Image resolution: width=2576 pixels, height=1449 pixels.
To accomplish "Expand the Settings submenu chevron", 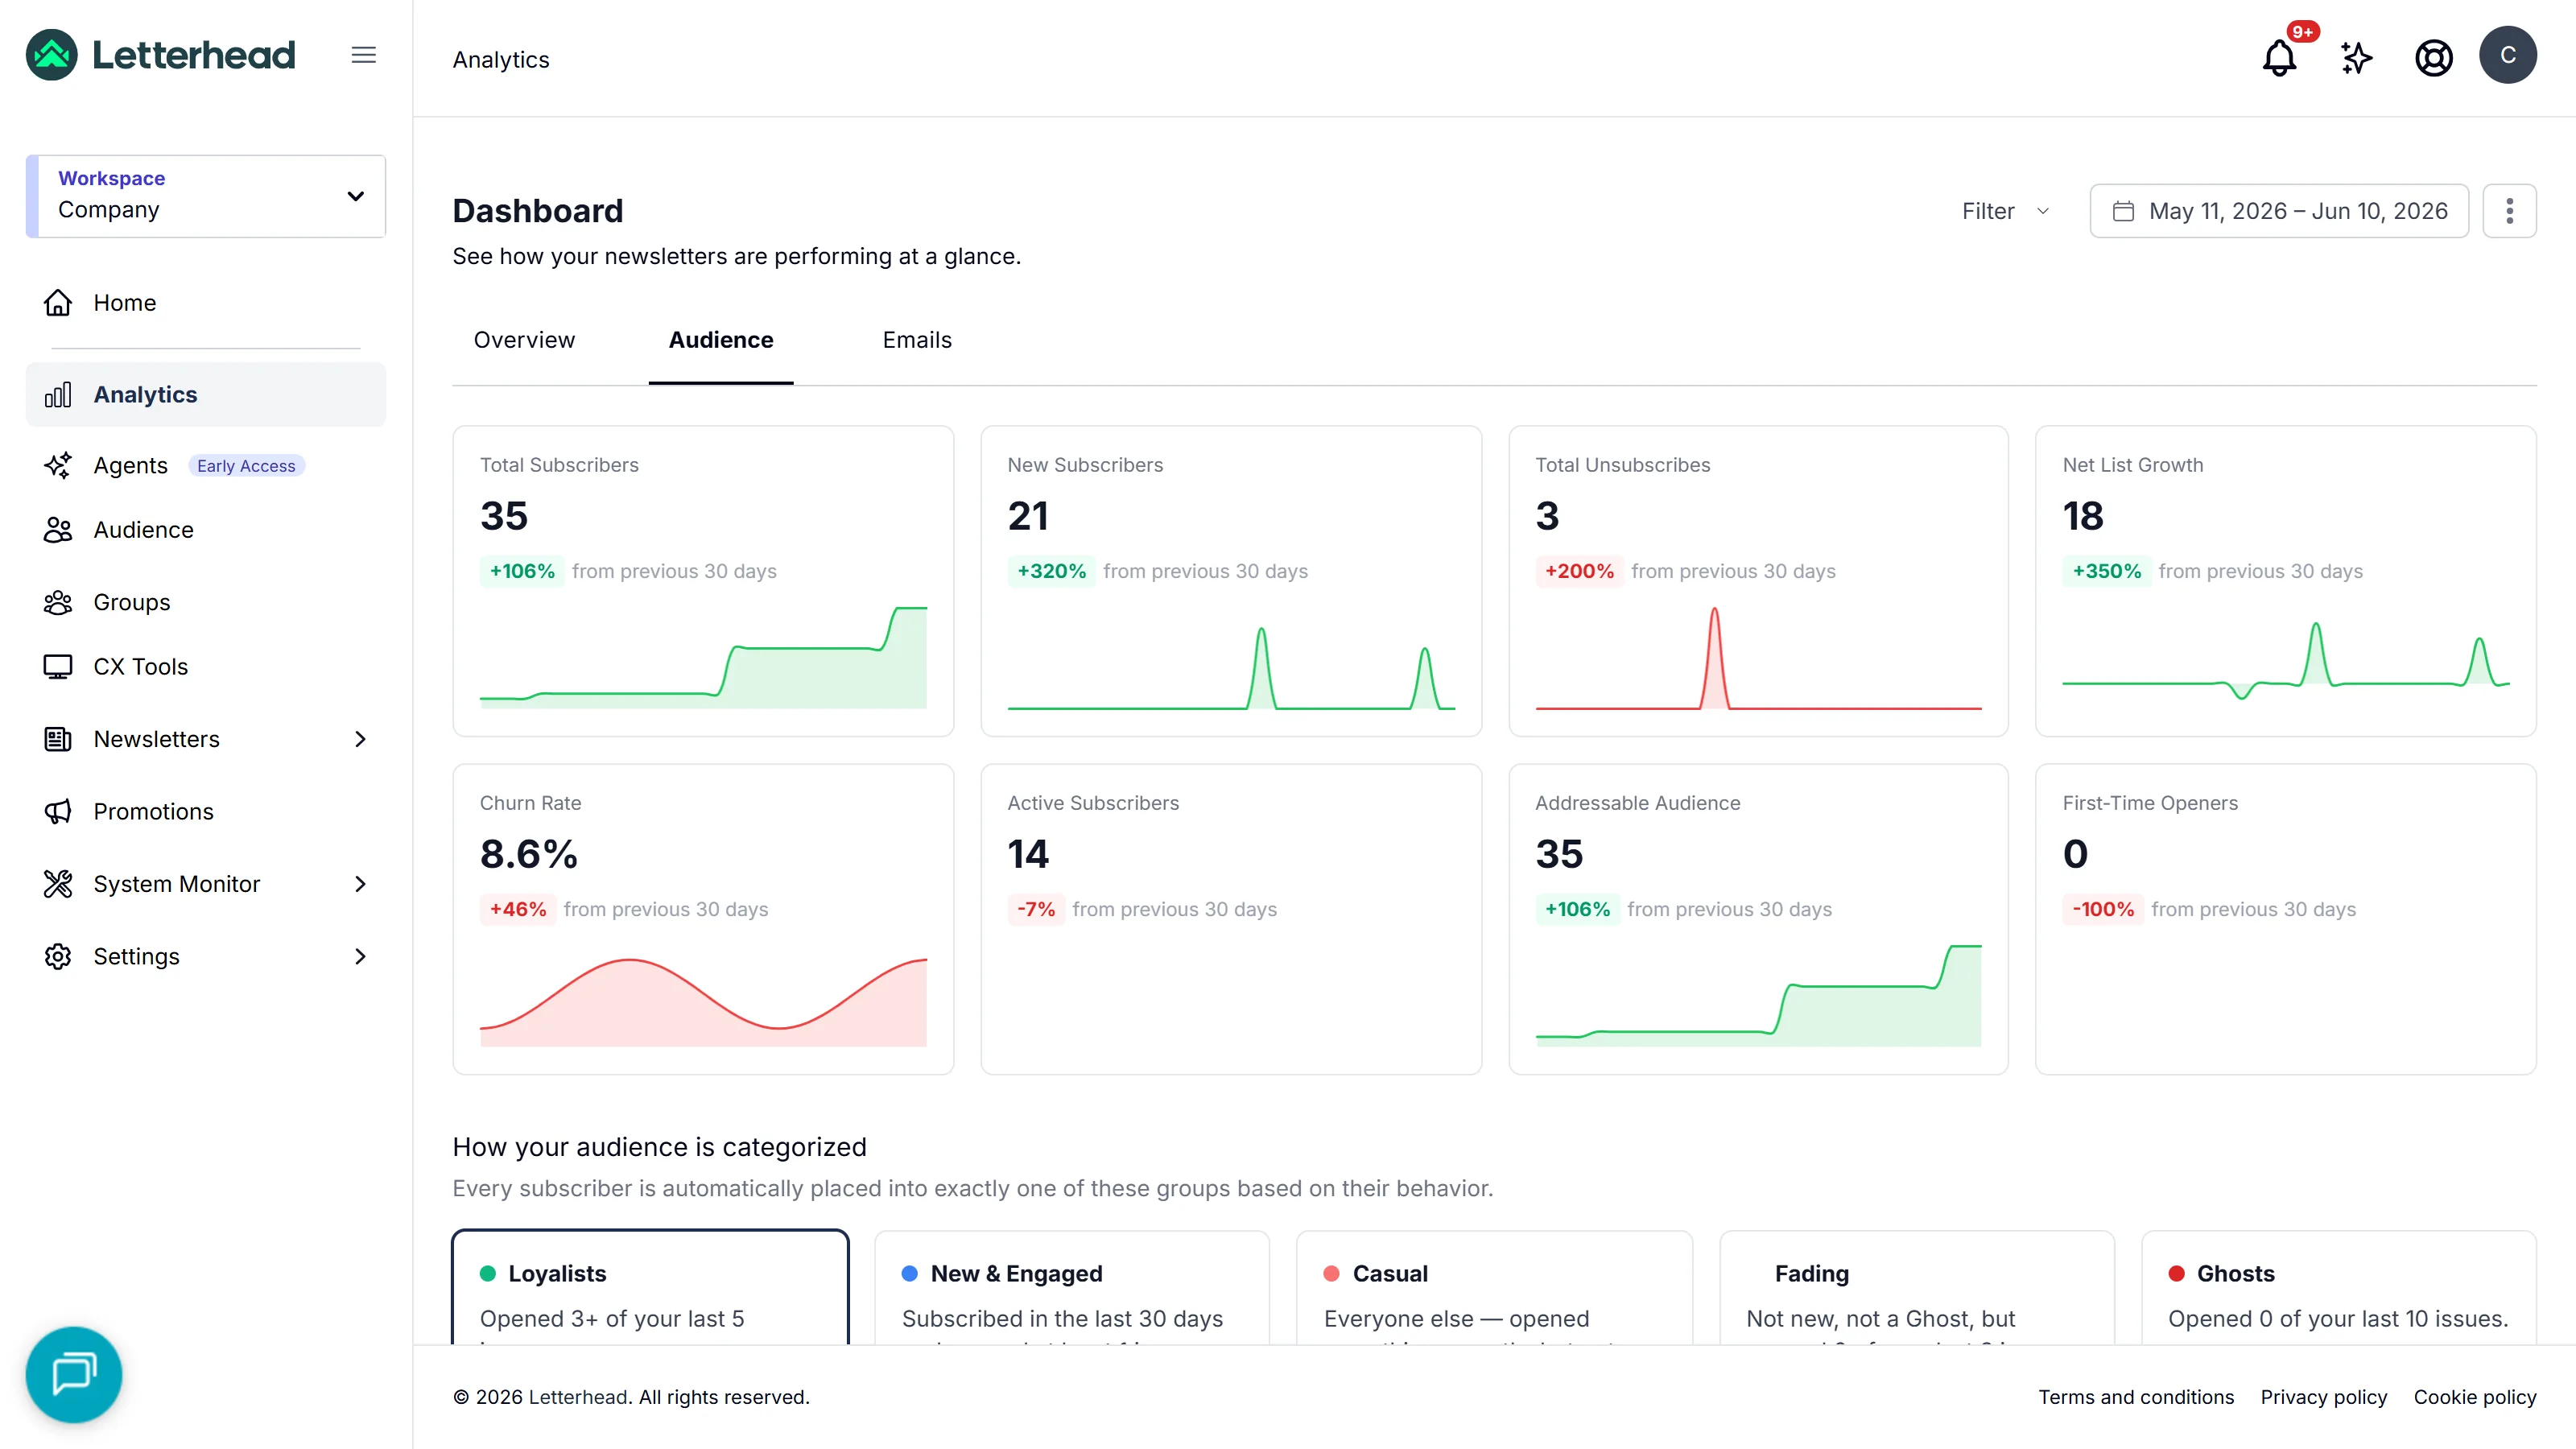I will click(x=361, y=956).
